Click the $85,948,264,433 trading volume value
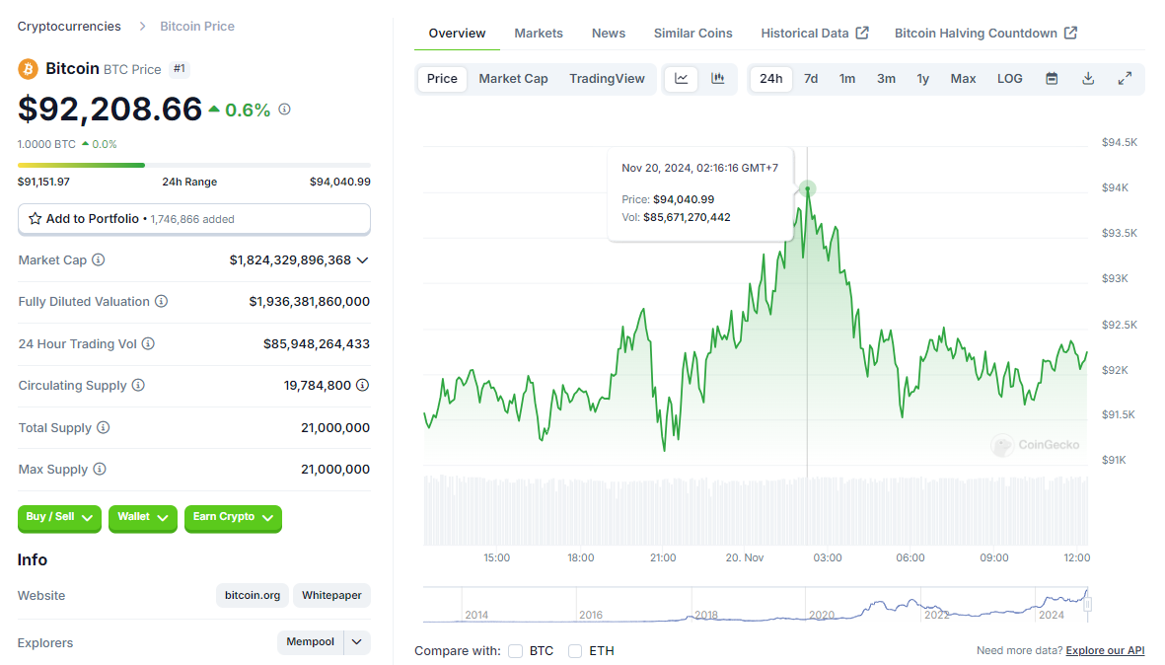This screenshot has height=665, width=1165. [317, 344]
